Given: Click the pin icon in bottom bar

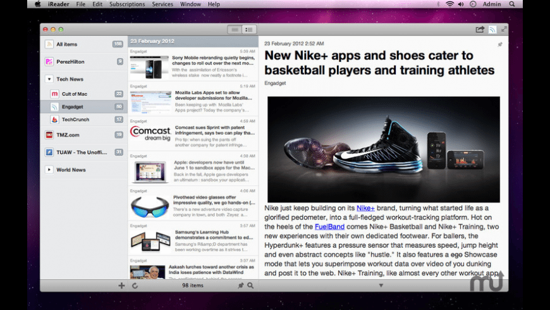Looking at the screenshot, I should pyautogui.click(x=241, y=285).
